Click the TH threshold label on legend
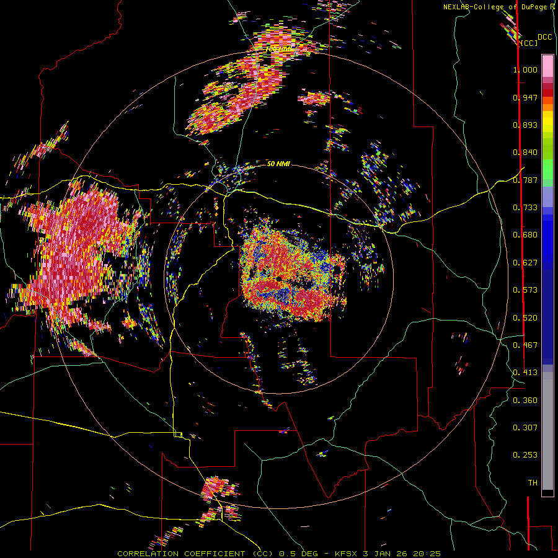The height and width of the screenshot is (558, 558). tap(533, 483)
